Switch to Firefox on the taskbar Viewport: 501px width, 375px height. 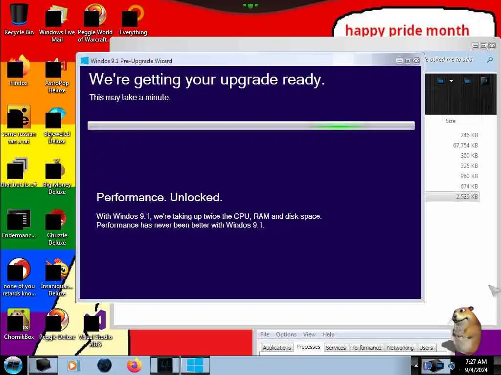[x=135, y=365]
